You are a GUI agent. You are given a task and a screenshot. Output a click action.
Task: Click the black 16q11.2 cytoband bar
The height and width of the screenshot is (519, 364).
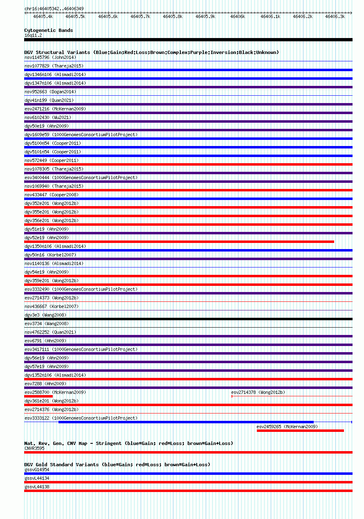coord(188,40)
